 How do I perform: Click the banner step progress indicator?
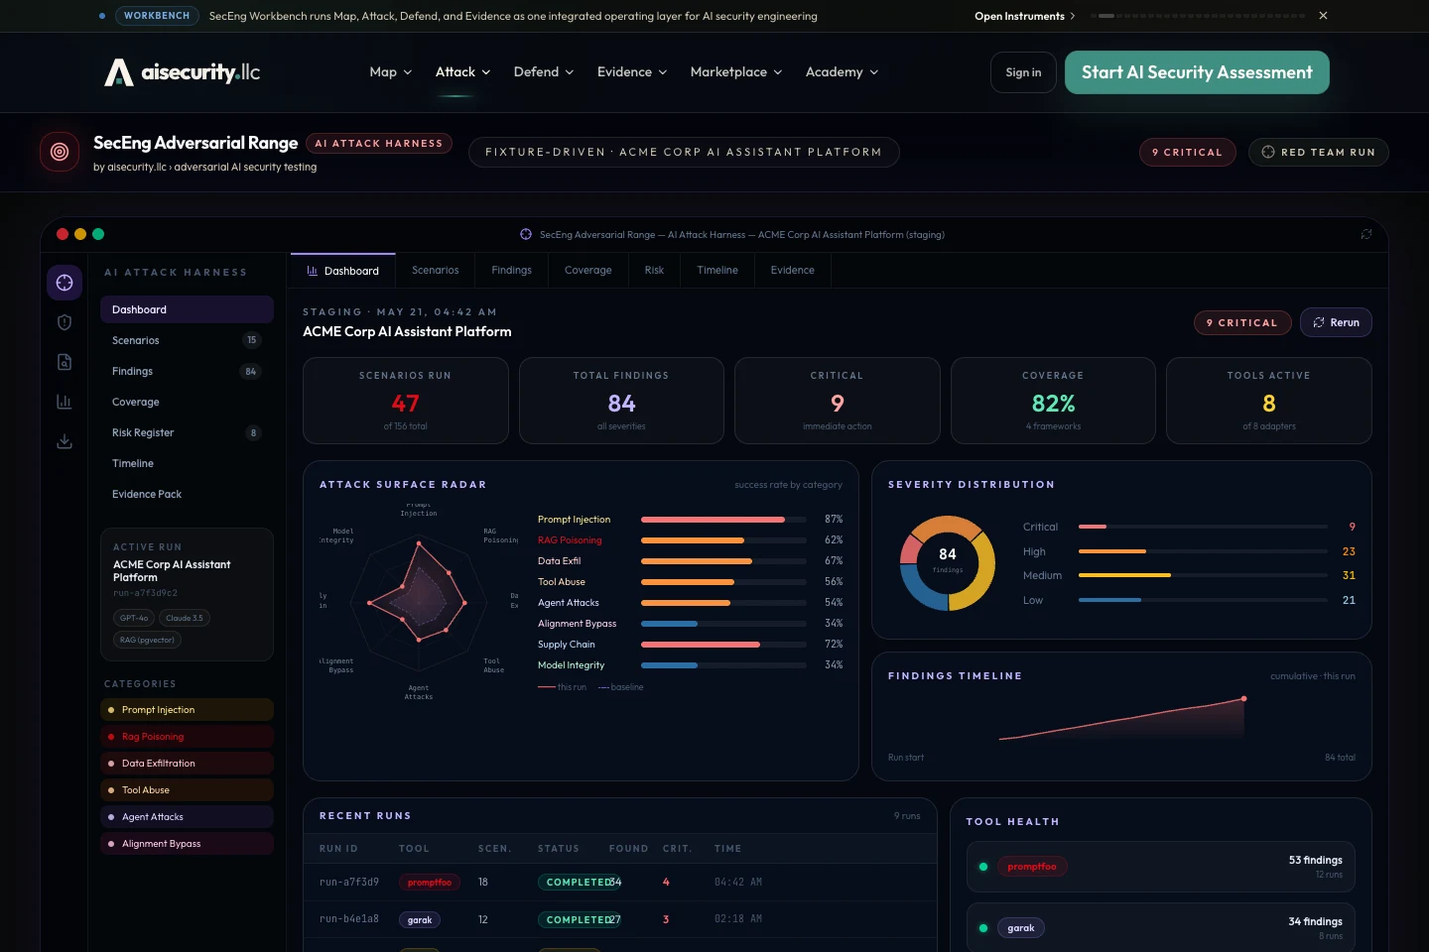(1198, 16)
